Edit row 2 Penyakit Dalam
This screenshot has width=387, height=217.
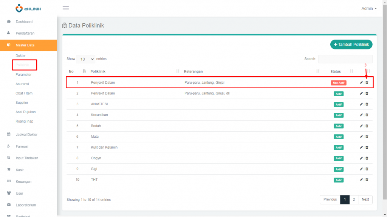click(361, 94)
